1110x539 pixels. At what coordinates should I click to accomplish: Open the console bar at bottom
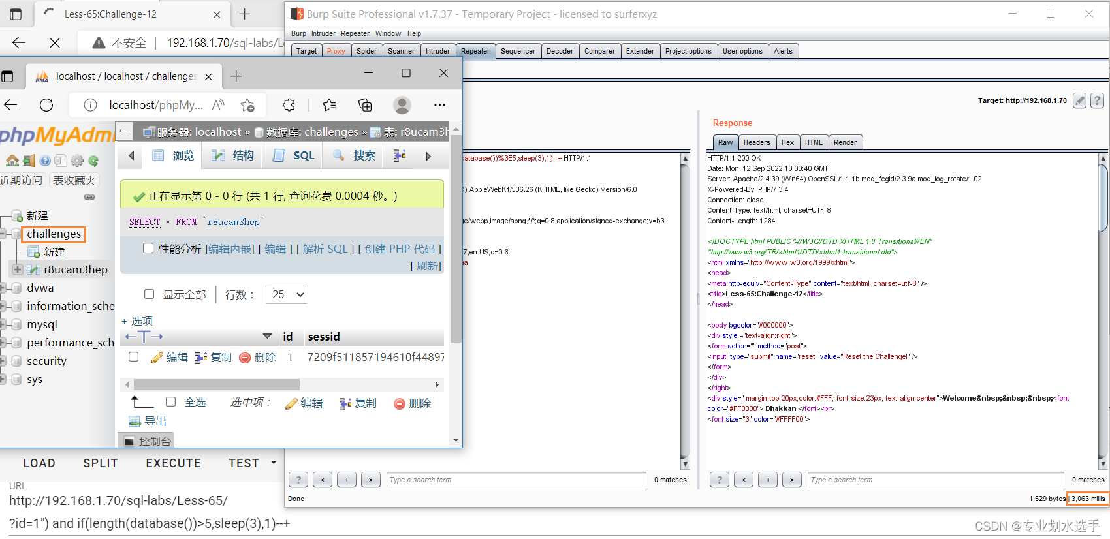(x=146, y=441)
